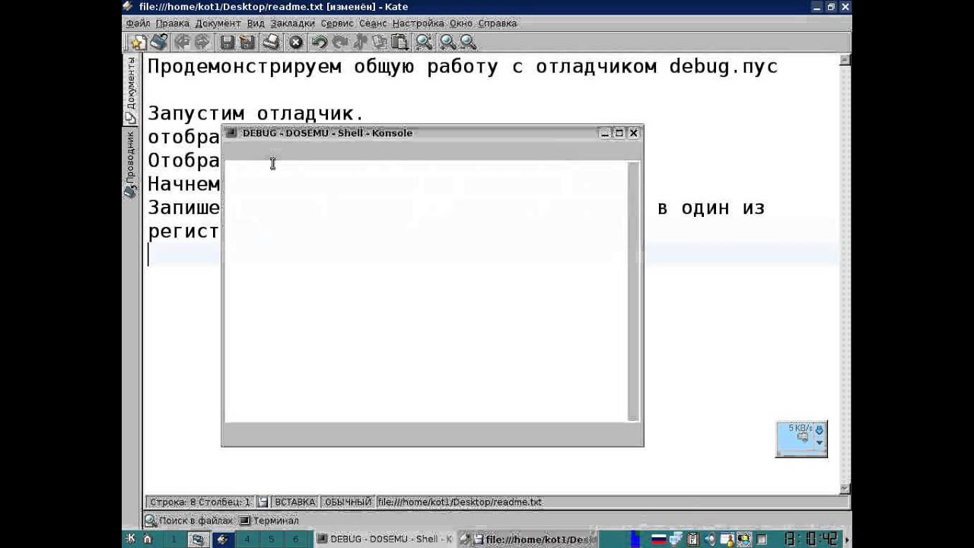Click the Russian flag keyboard layout indicator

[659, 540]
